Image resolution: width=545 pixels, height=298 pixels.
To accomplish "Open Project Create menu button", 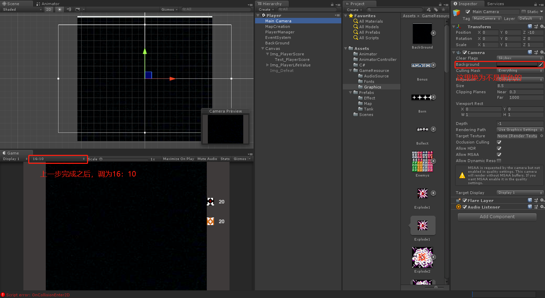I will 354,10.
